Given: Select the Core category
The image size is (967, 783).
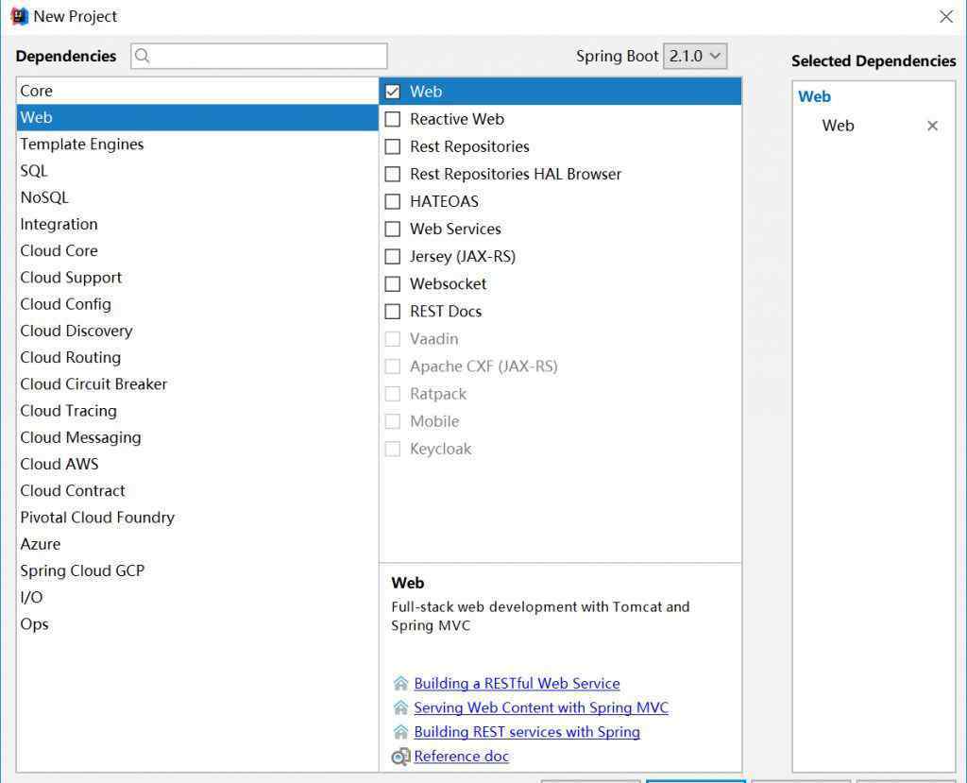Looking at the screenshot, I should [x=197, y=91].
